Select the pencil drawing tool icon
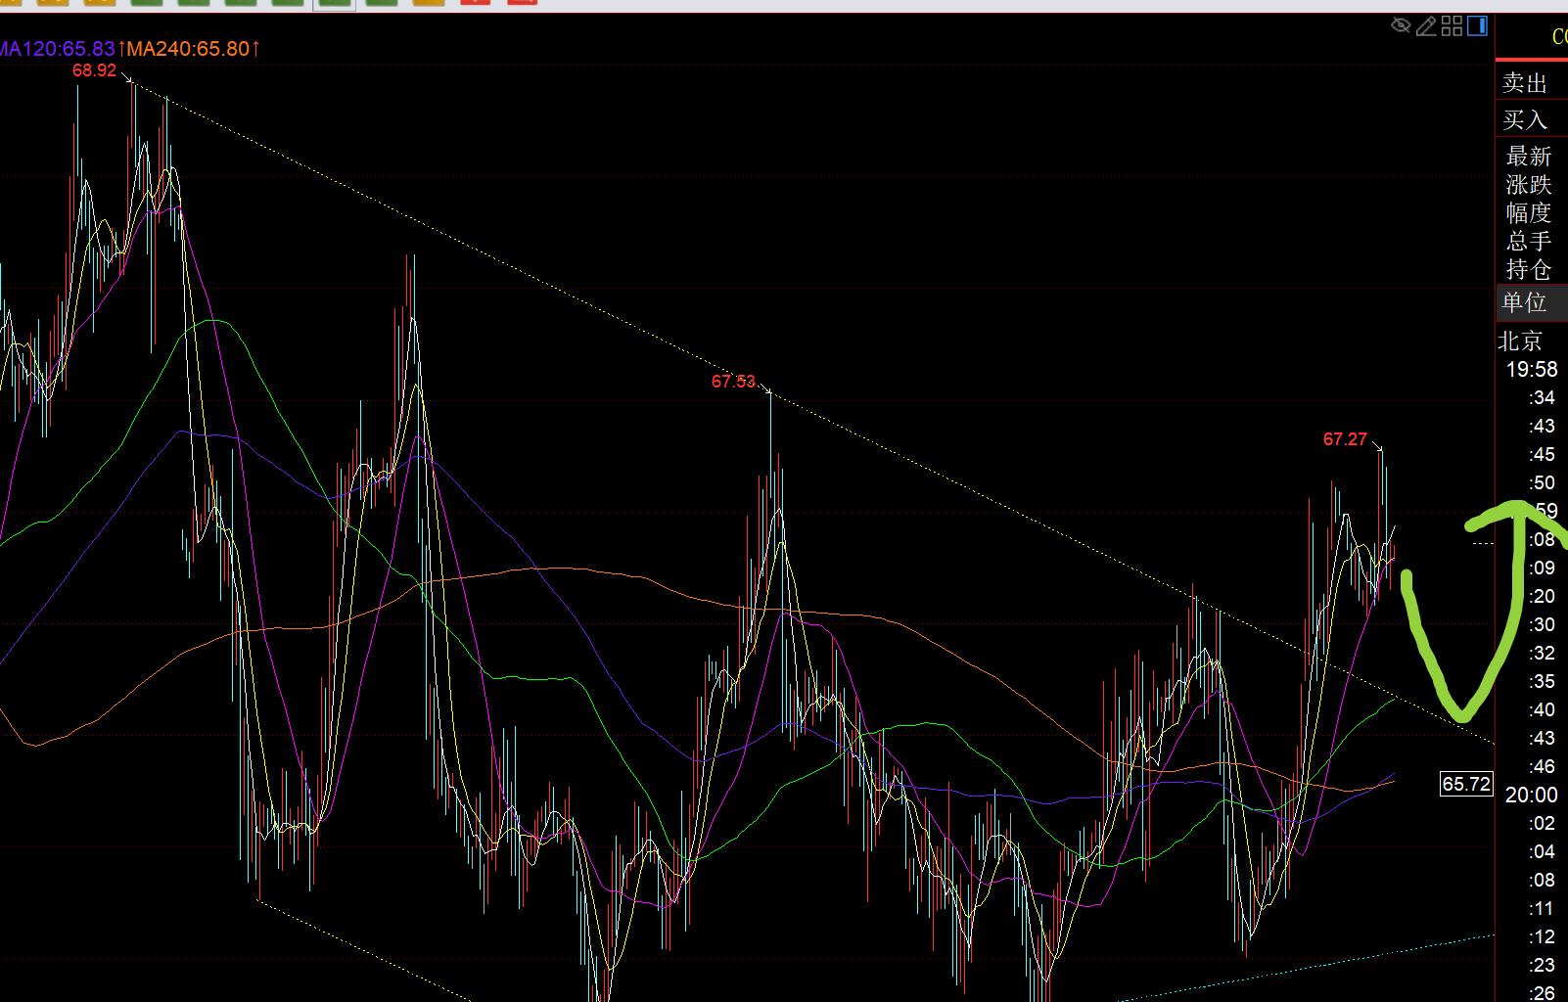 coord(1427,26)
